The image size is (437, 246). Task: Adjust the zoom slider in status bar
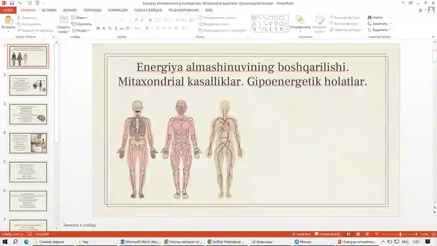pos(400,234)
